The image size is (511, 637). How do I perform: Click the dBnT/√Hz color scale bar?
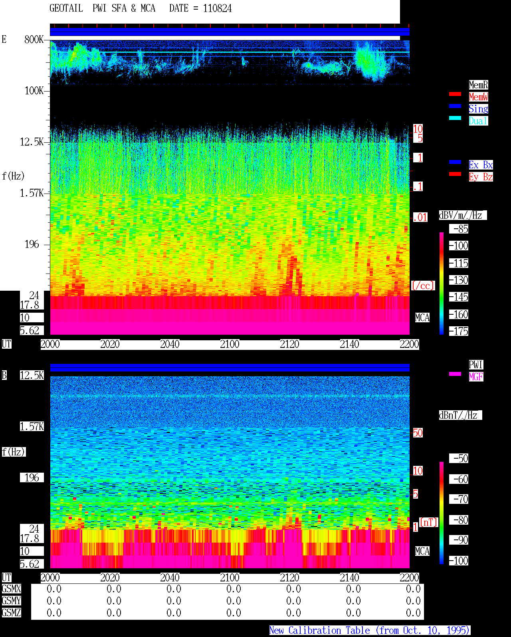click(442, 513)
